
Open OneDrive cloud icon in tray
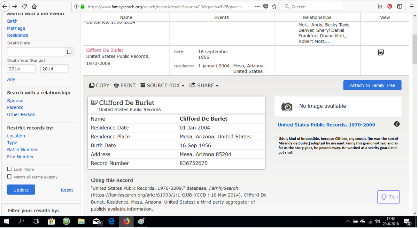coord(363,221)
